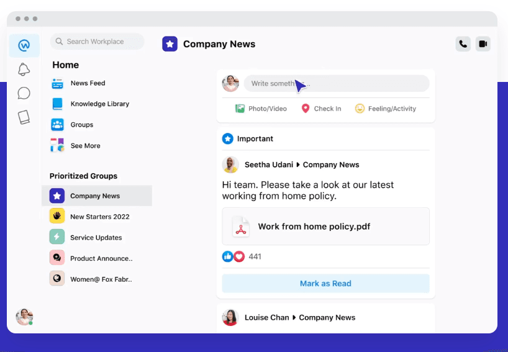View the 441 reactions count
The height and width of the screenshot is (352, 508).
[255, 256]
